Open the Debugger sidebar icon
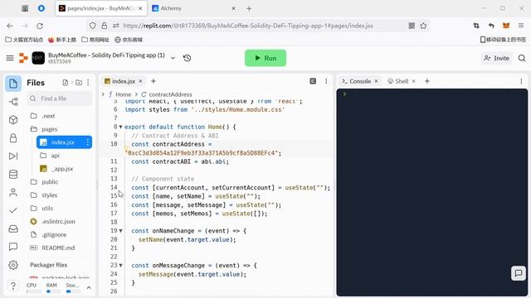The image size is (531, 298). [13, 156]
